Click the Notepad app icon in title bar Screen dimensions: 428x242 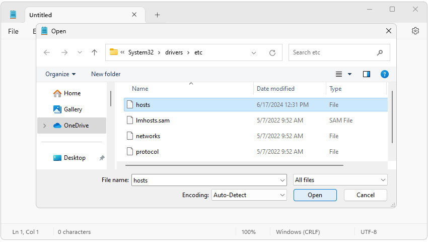point(13,15)
